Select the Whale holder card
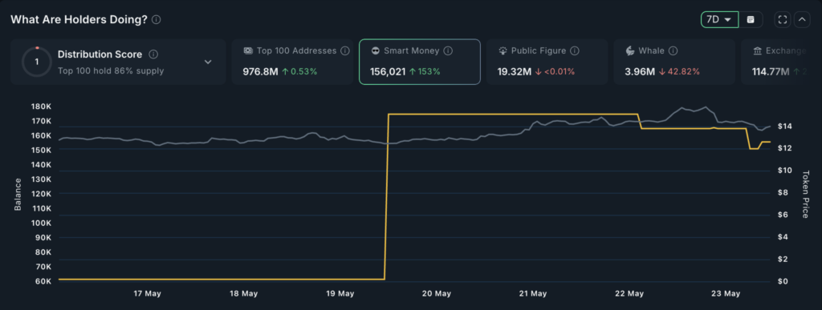 674,62
